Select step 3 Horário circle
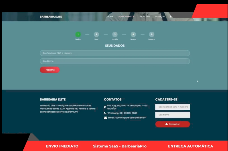Screen dimensions: 228x151 coord(115,34)
